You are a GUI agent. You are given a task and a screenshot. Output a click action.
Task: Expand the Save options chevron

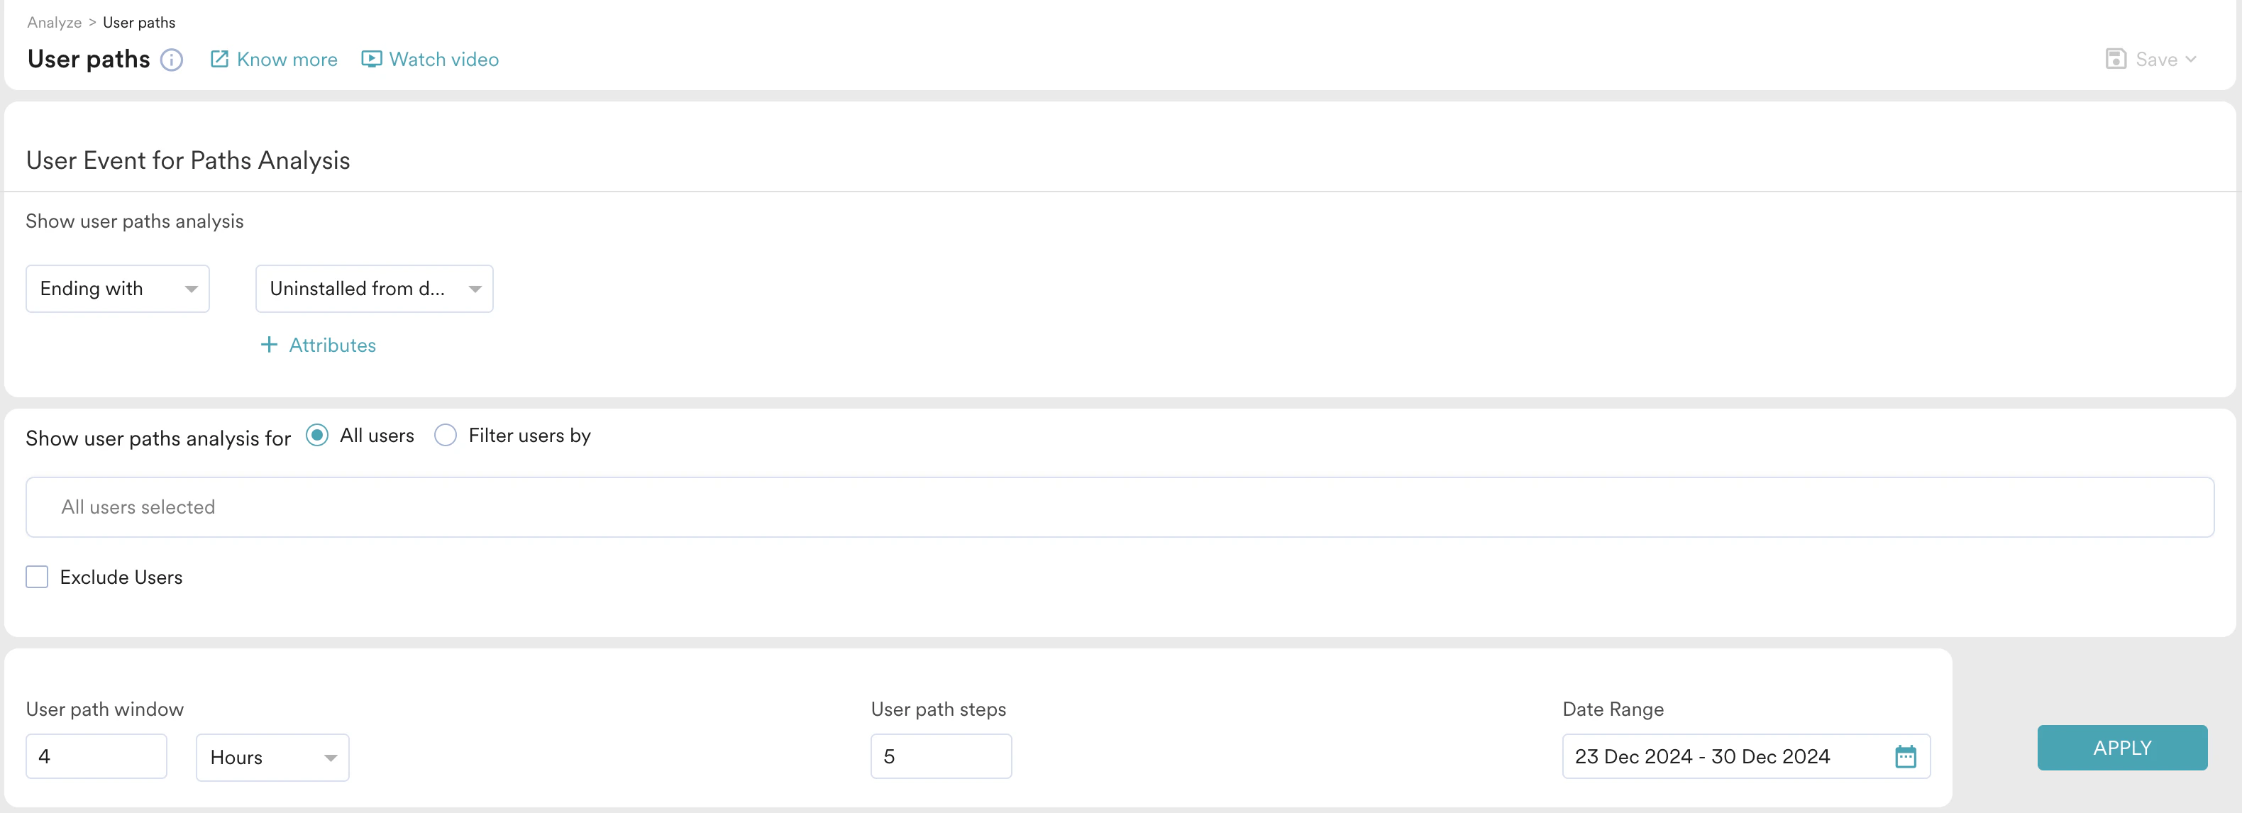click(2189, 58)
